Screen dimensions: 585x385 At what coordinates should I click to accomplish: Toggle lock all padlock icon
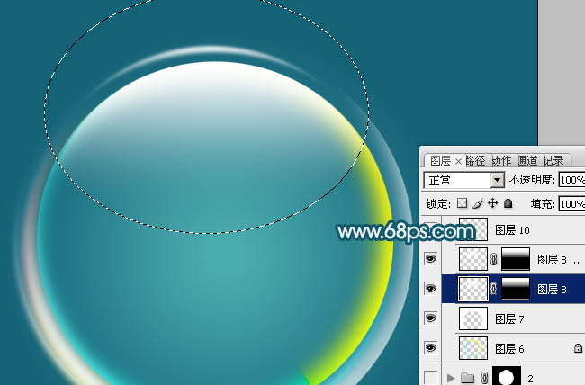tap(508, 203)
